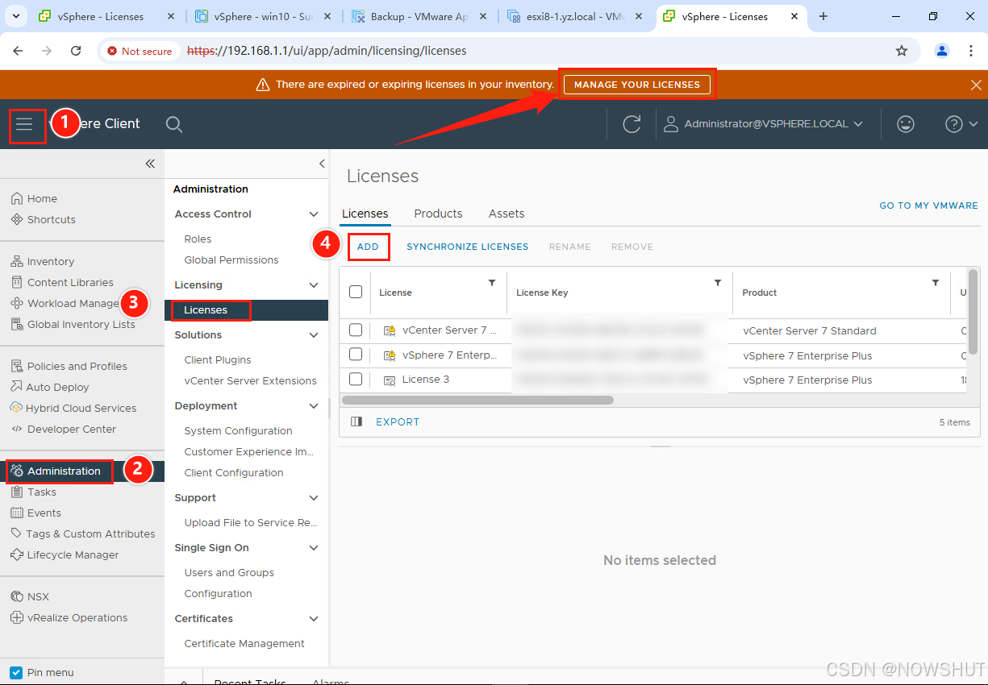This screenshot has height=685, width=988.
Task: Click the EXPORT button
Action: click(x=398, y=421)
